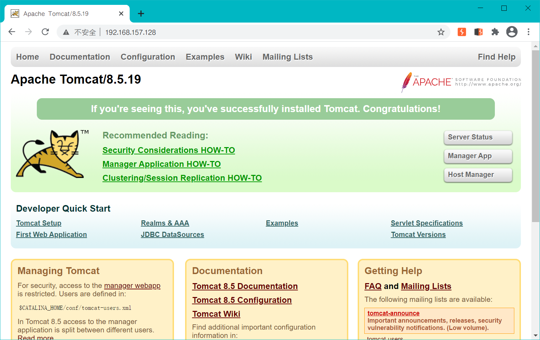Open the Burp-style orange and black extension icon
540x340 pixels.
click(x=479, y=32)
